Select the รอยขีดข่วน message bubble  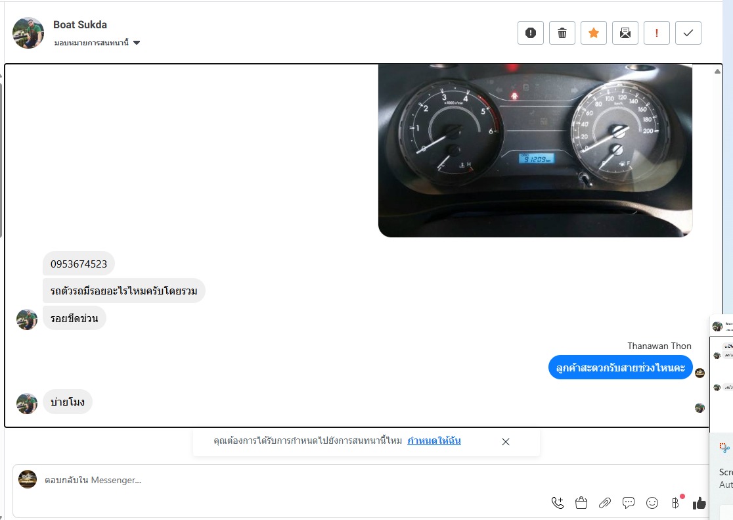[74, 319]
